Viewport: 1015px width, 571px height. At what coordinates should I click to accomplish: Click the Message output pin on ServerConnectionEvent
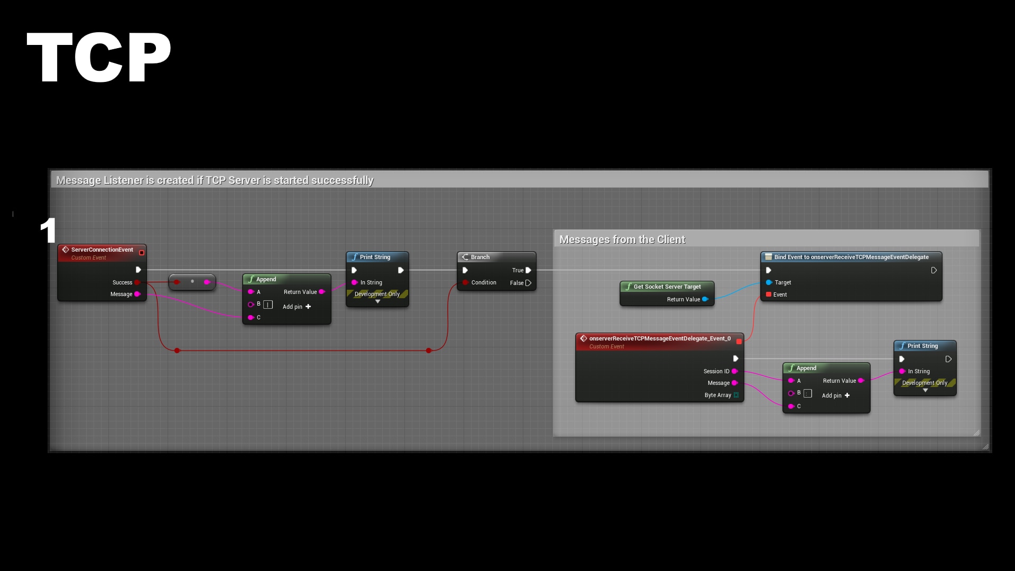click(138, 293)
